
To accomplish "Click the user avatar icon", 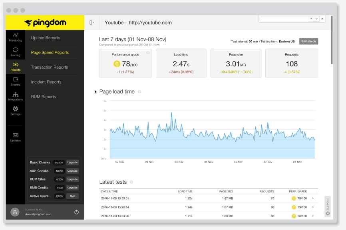I will click(15, 212).
